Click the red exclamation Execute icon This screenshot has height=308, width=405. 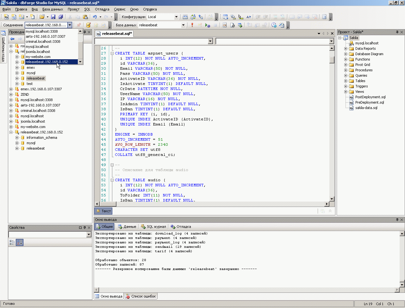[x=192, y=25]
